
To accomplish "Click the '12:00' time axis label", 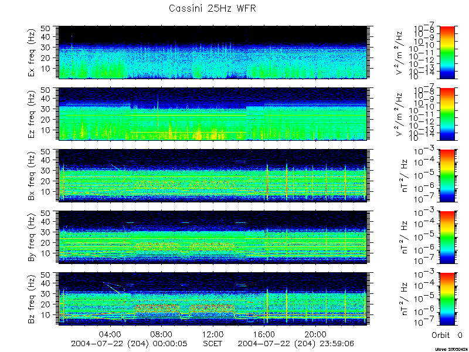I will tap(213, 334).
